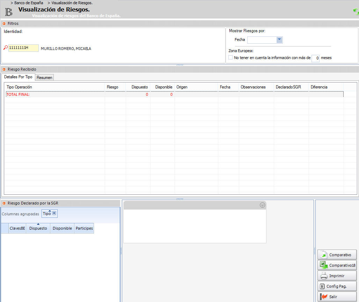Sort by the Riesgo column header
This screenshot has width=359, height=302.
[x=115, y=87]
